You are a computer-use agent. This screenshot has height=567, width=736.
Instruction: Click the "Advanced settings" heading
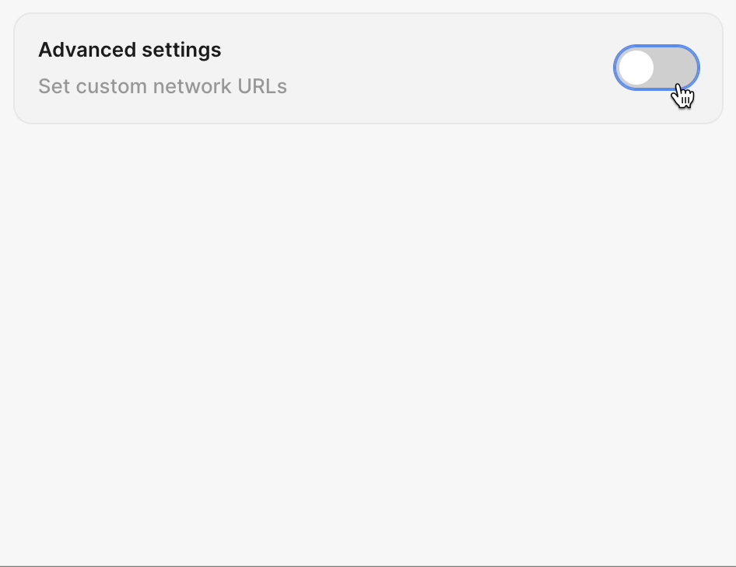[x=130, y=50]
